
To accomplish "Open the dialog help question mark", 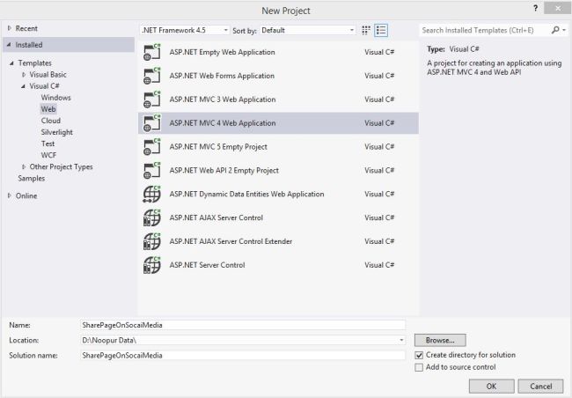I will click(x=536, y=8).
